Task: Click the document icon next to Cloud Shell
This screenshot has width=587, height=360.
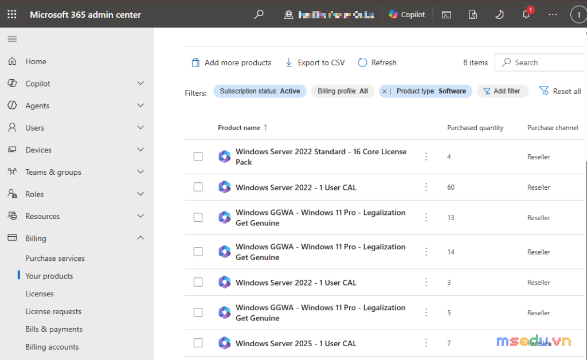Action: 473,14
